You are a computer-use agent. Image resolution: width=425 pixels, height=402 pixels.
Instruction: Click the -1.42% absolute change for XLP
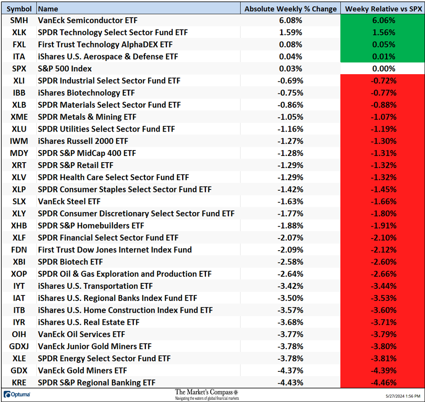pyautogui.click(x=290, y=189)
